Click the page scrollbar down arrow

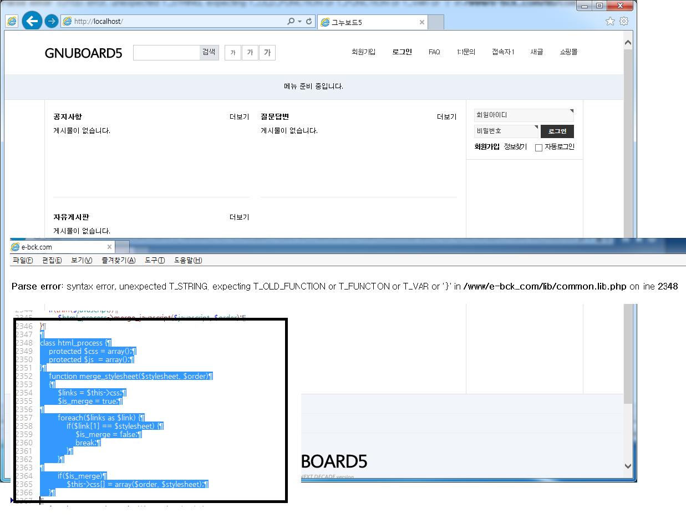click(628, 466)
